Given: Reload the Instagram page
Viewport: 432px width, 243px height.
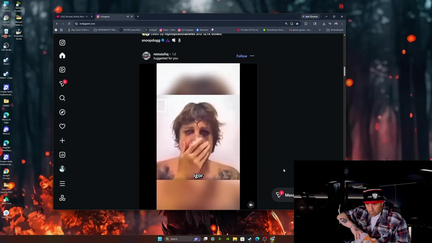Looking at the screenshot, I should pos(69,24).
